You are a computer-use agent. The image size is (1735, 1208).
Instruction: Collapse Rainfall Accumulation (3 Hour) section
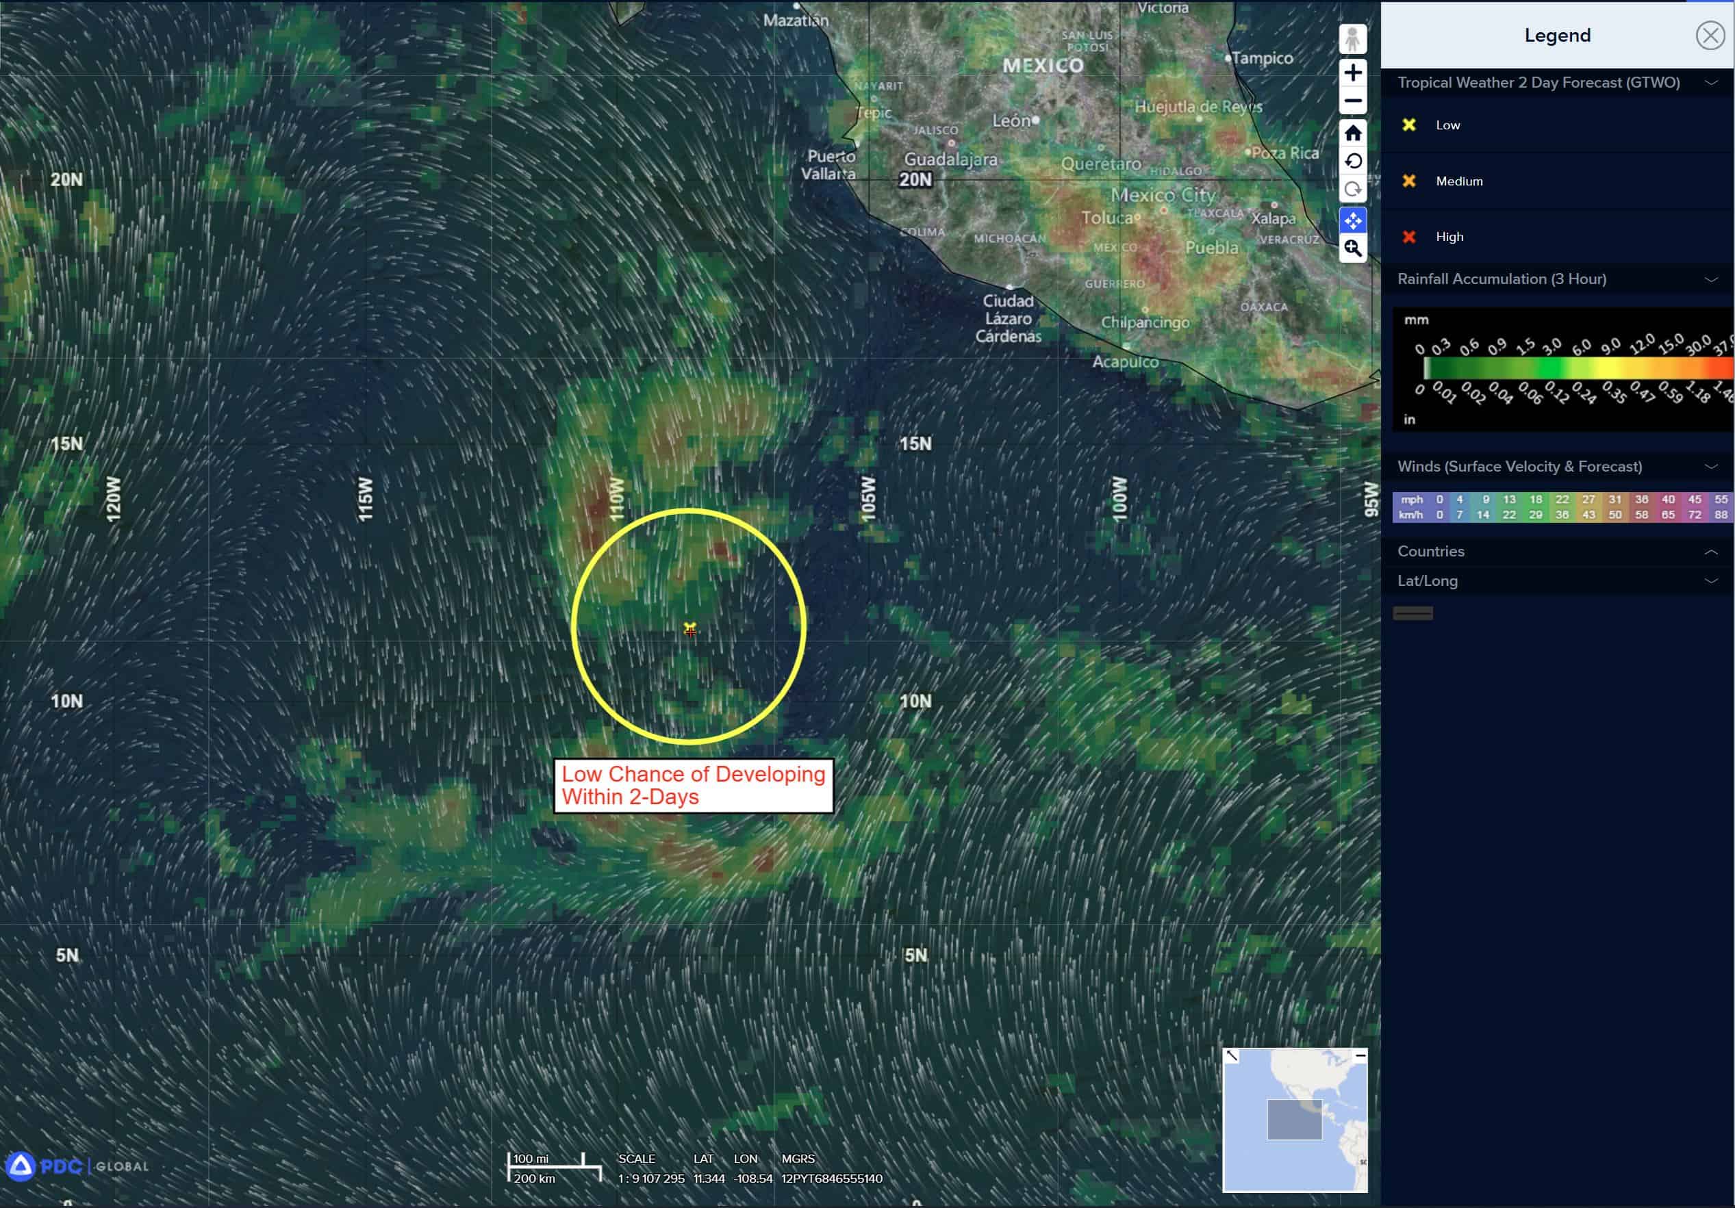click(1711, 279)
